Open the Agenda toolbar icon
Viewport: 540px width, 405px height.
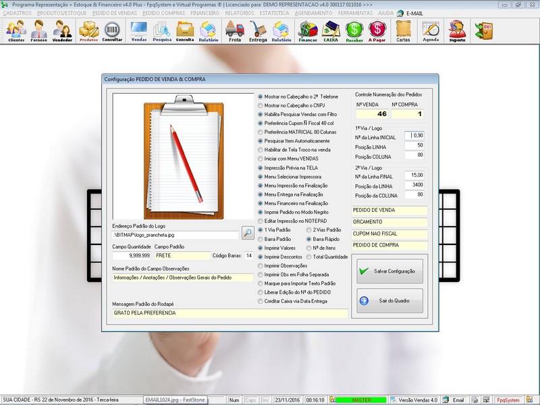431,31
